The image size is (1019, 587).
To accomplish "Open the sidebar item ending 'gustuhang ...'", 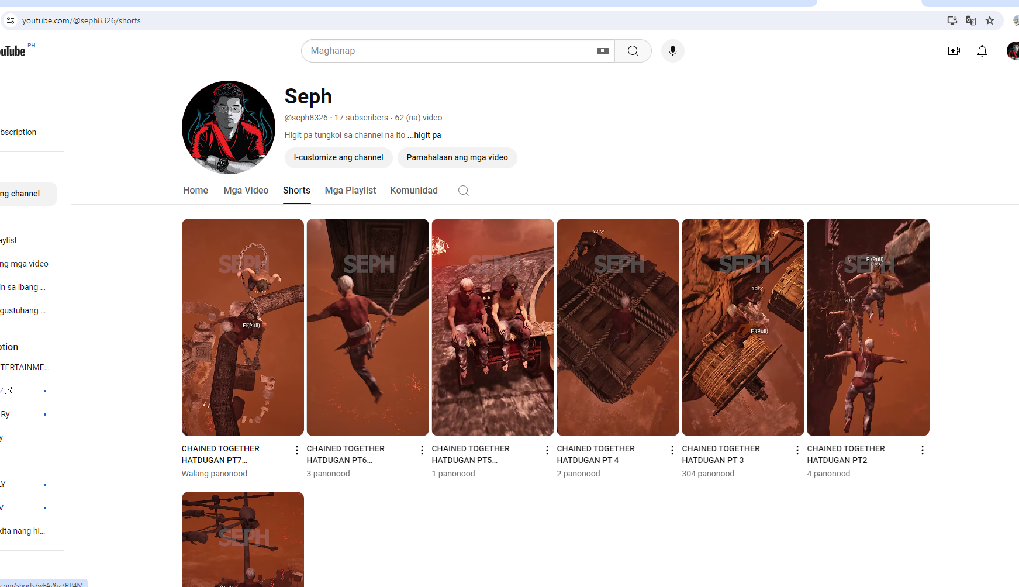I will (23, 310).
